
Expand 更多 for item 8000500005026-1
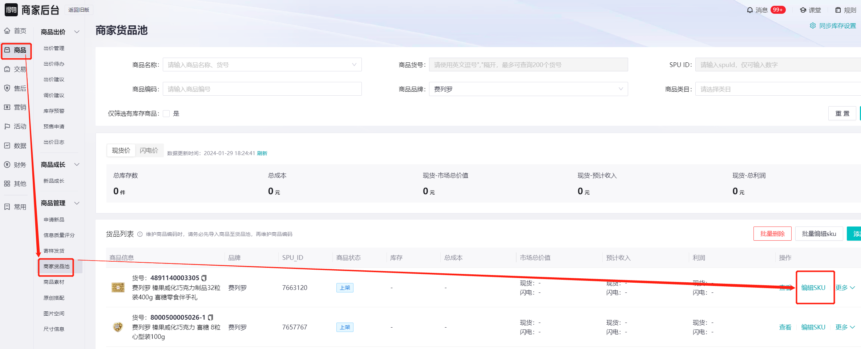(845, 327)
